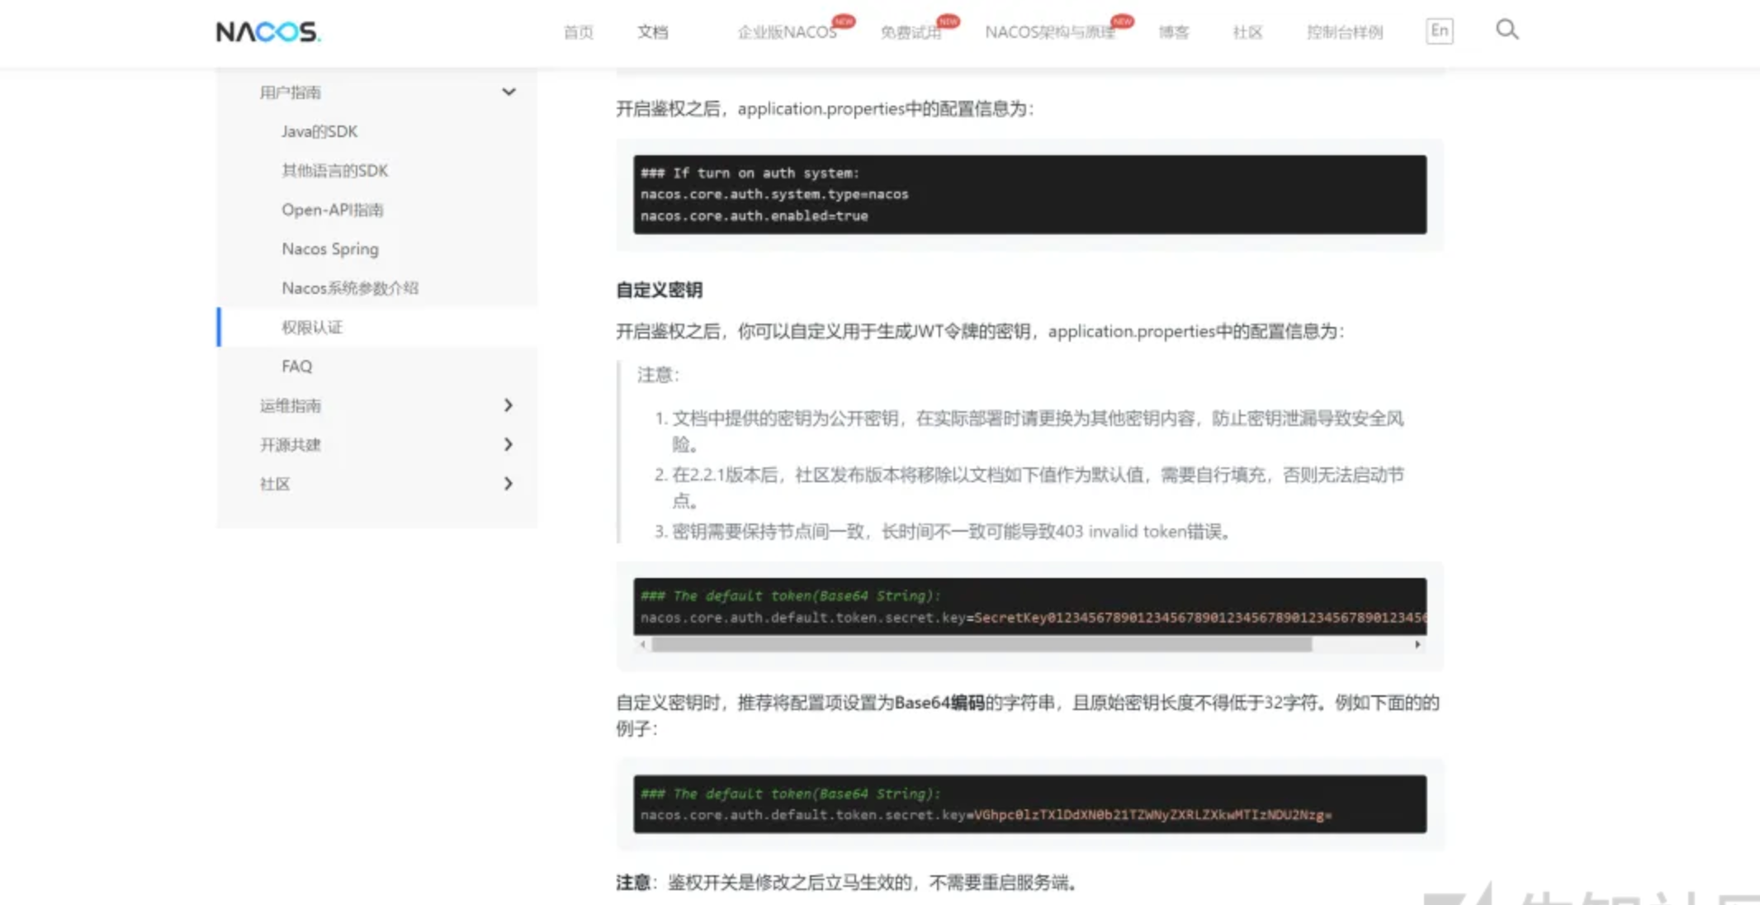Click the code block's left scroll arrow
The height and width of the screenshot is (905, 1760).
(642, 644)
